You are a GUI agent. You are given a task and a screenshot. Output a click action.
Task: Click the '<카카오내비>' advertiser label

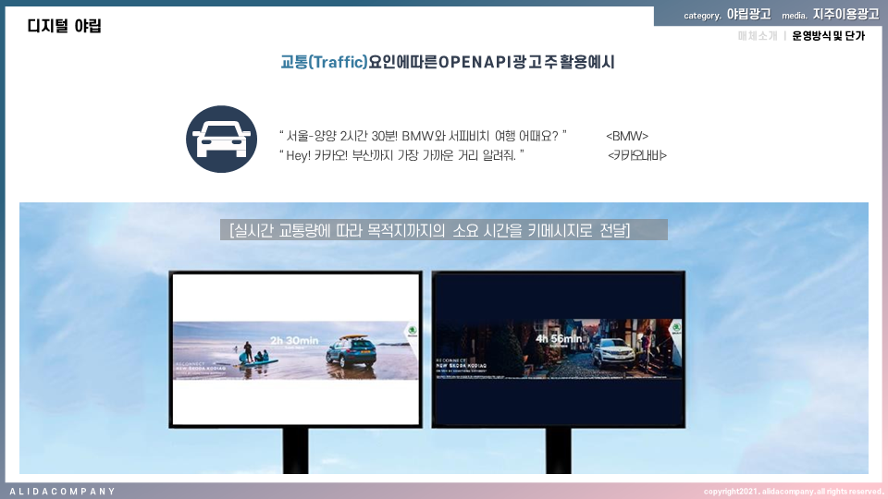(x=637, y=155)
